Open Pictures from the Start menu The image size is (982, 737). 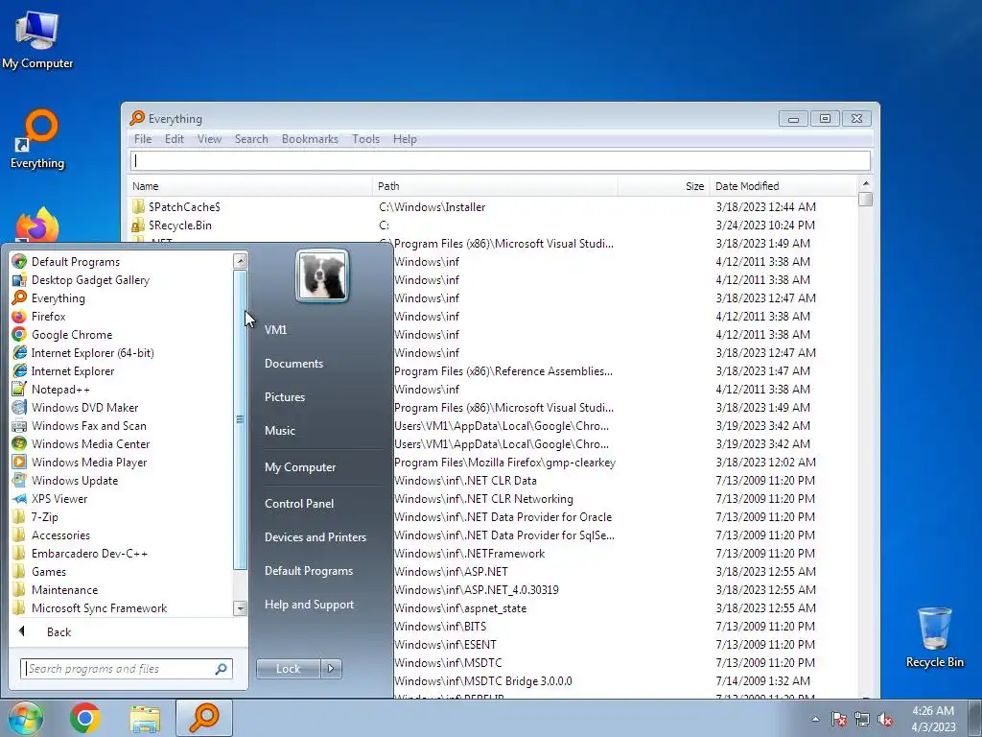pos(284,396)
